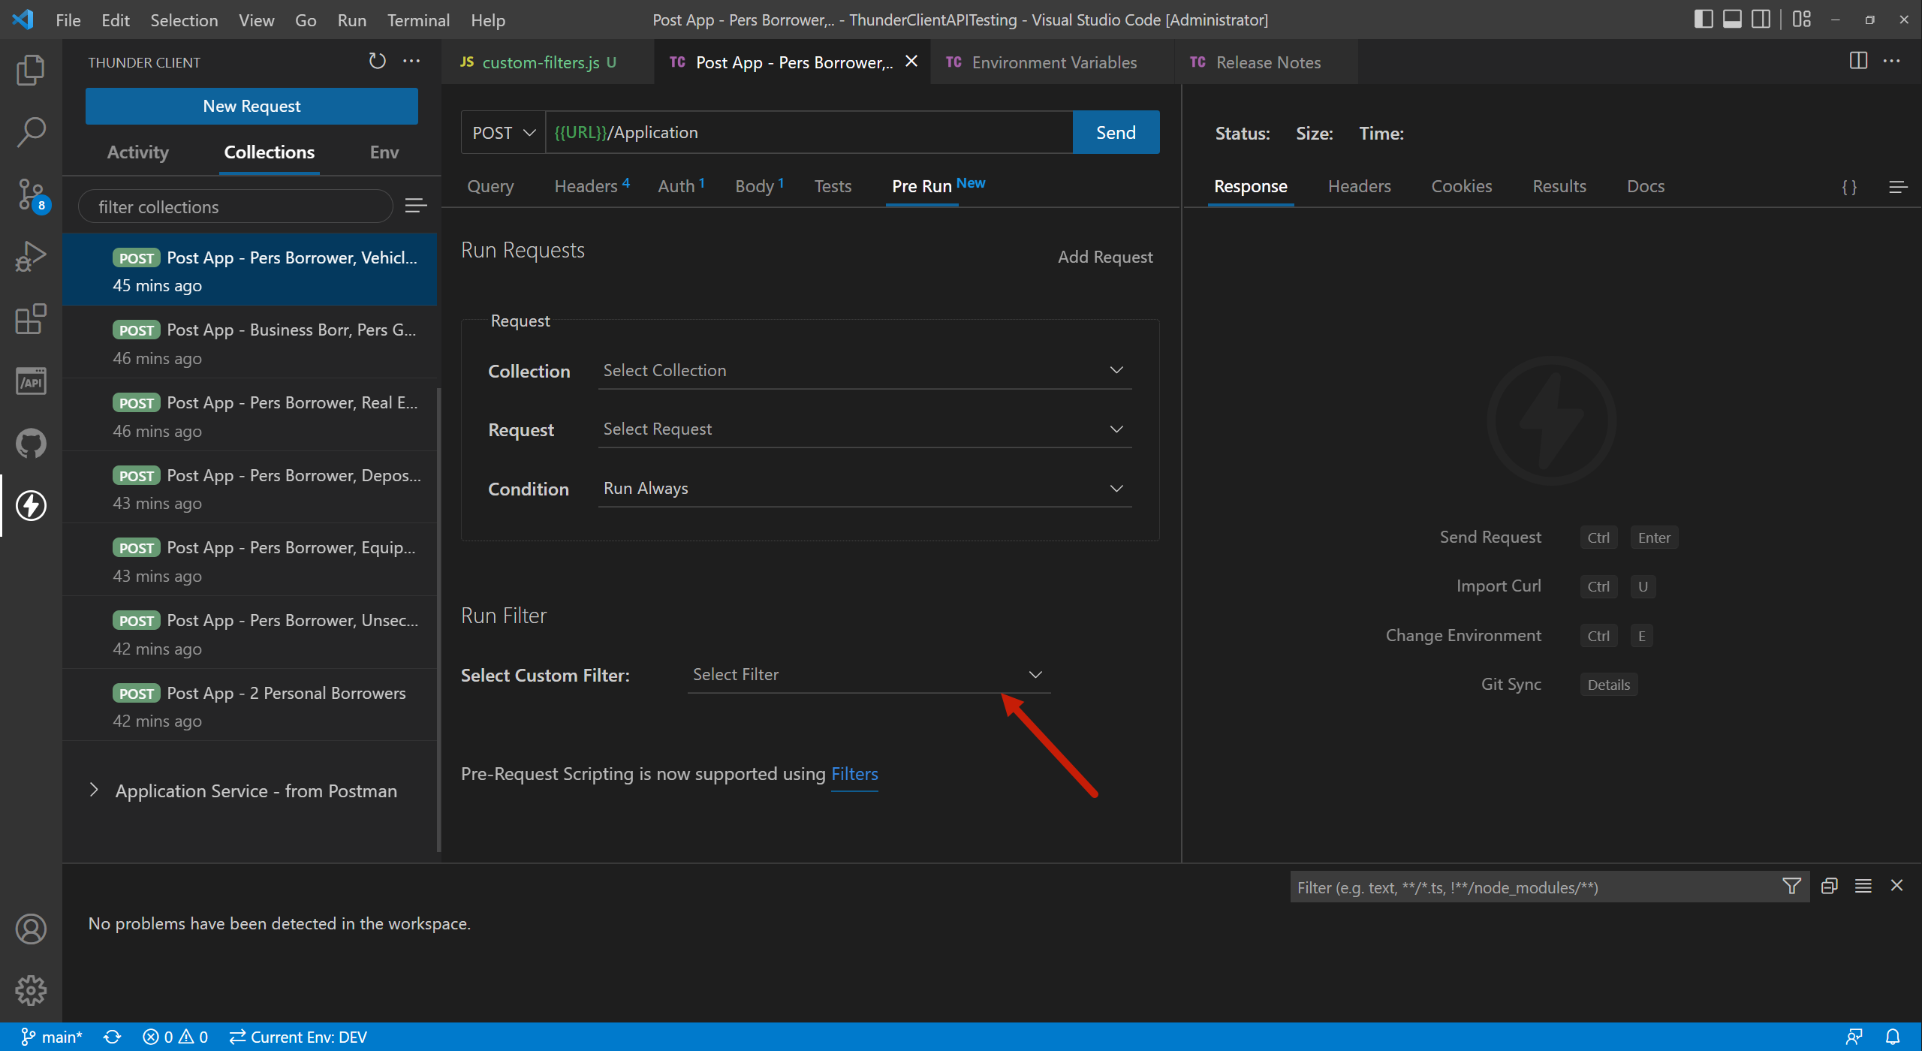Open the Filters link for pre-request scripting
The image size is (1922, 1051).
pyautogui.click(x=854, y=774)
